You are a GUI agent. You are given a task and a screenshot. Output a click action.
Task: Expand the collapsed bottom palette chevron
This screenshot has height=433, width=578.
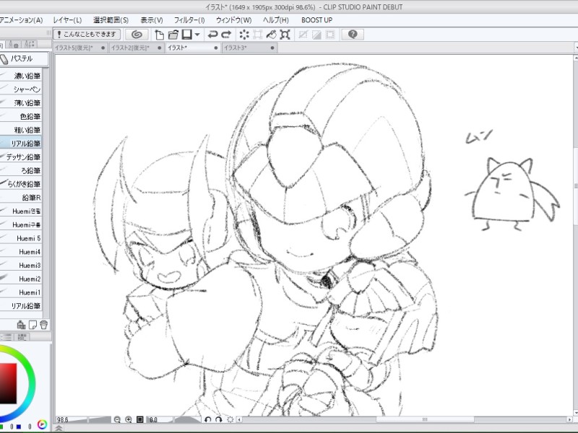coord(59,428)
